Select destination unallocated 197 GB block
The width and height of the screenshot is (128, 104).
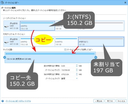(101, 42)
